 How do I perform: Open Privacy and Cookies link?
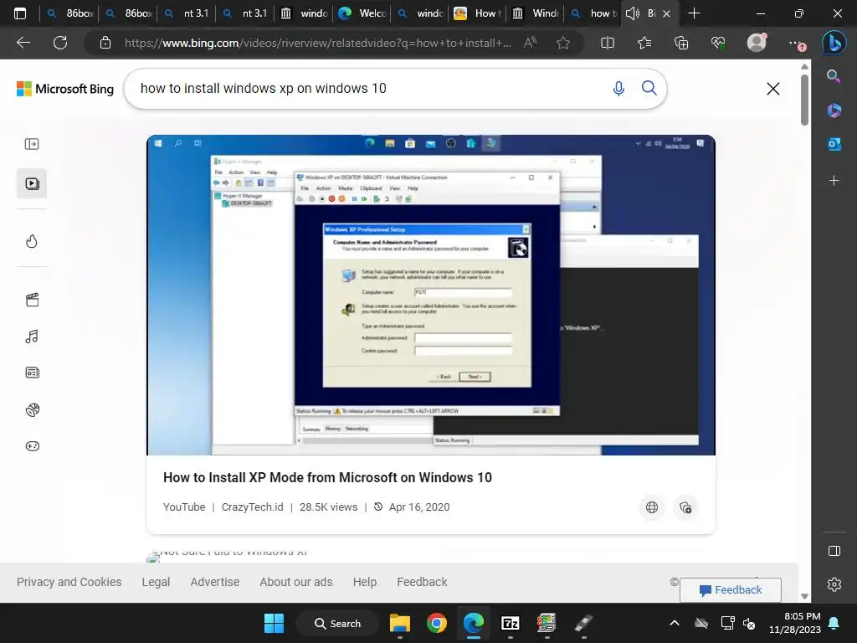pos(69,582)
